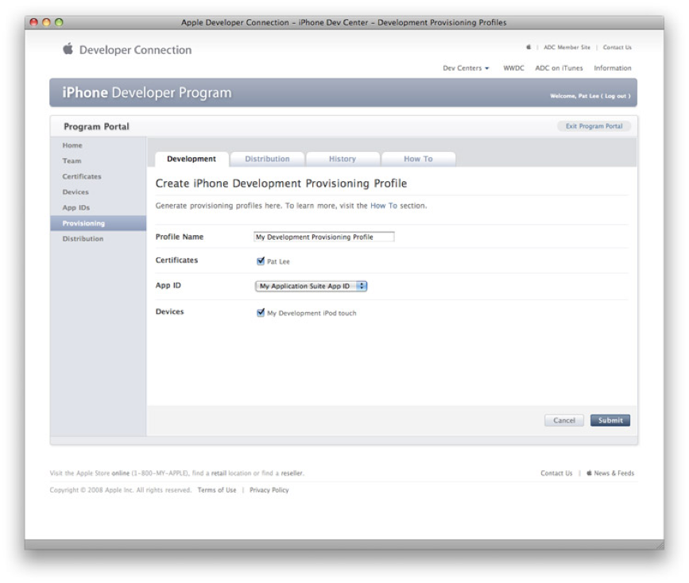Go to Home in the sidebar
Viewport: 689px width, 583px height.
click(x=72, y=145)
